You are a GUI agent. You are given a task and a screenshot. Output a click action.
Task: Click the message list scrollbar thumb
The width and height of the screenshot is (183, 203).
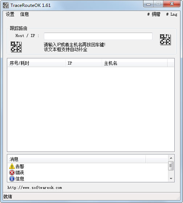(171, 166)
